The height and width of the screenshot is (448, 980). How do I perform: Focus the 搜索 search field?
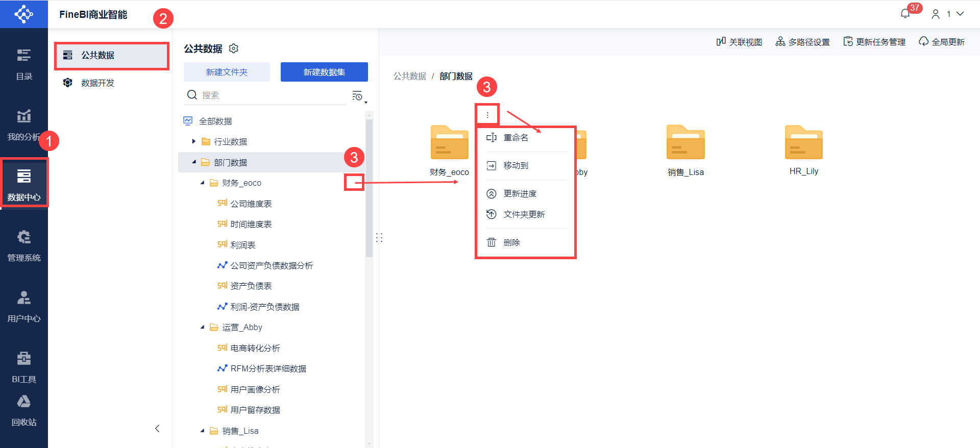pyautogui.click(x=273, y=95)
